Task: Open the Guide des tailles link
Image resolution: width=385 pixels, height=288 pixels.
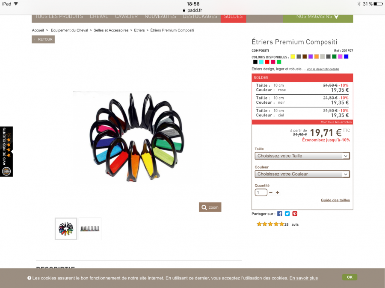Action: pos(335,200)
